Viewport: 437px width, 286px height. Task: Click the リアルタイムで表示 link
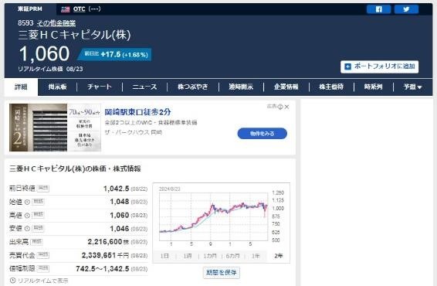(43, 281)
